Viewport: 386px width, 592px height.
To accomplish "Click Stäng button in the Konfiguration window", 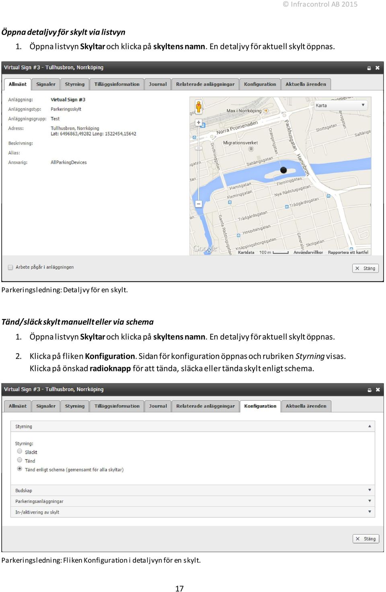I will point(366,539).
